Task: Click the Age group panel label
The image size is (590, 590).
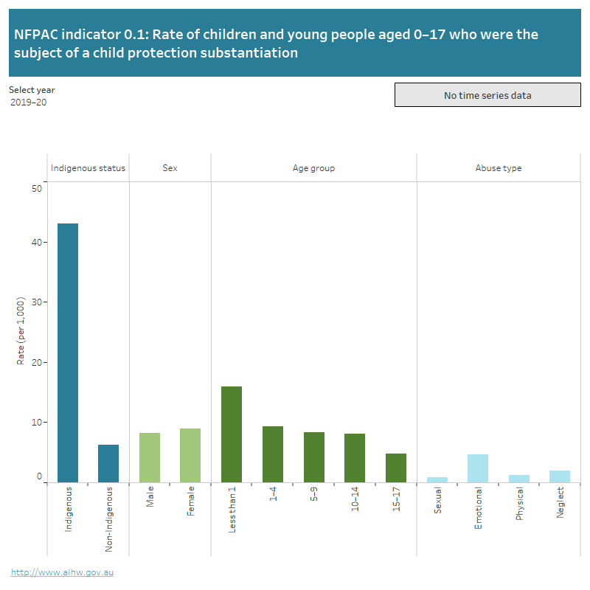Action: point(313,168)
